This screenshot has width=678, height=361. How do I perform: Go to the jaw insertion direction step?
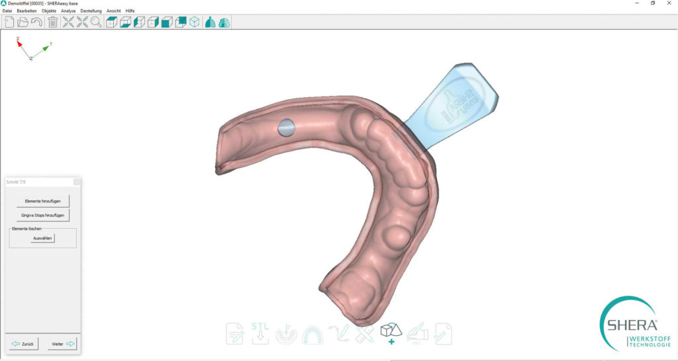[286, 334]
